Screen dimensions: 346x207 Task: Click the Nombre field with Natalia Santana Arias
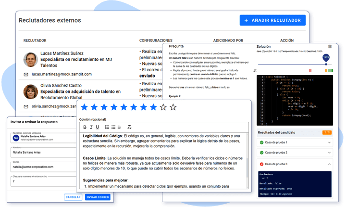point(44,153)
